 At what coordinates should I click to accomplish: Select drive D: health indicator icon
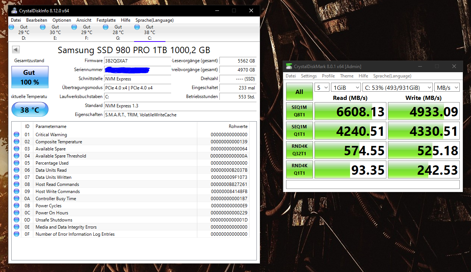tap(12, 27)
